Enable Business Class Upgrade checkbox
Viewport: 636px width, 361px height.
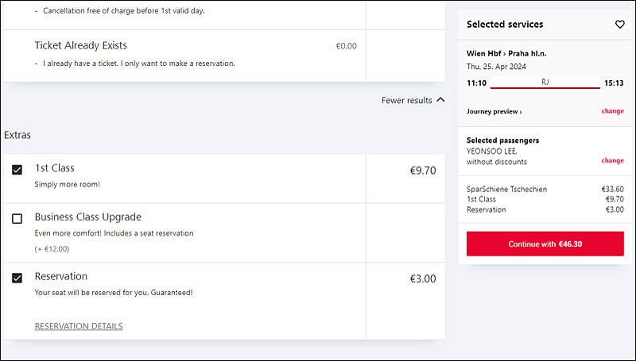(17, 218)
